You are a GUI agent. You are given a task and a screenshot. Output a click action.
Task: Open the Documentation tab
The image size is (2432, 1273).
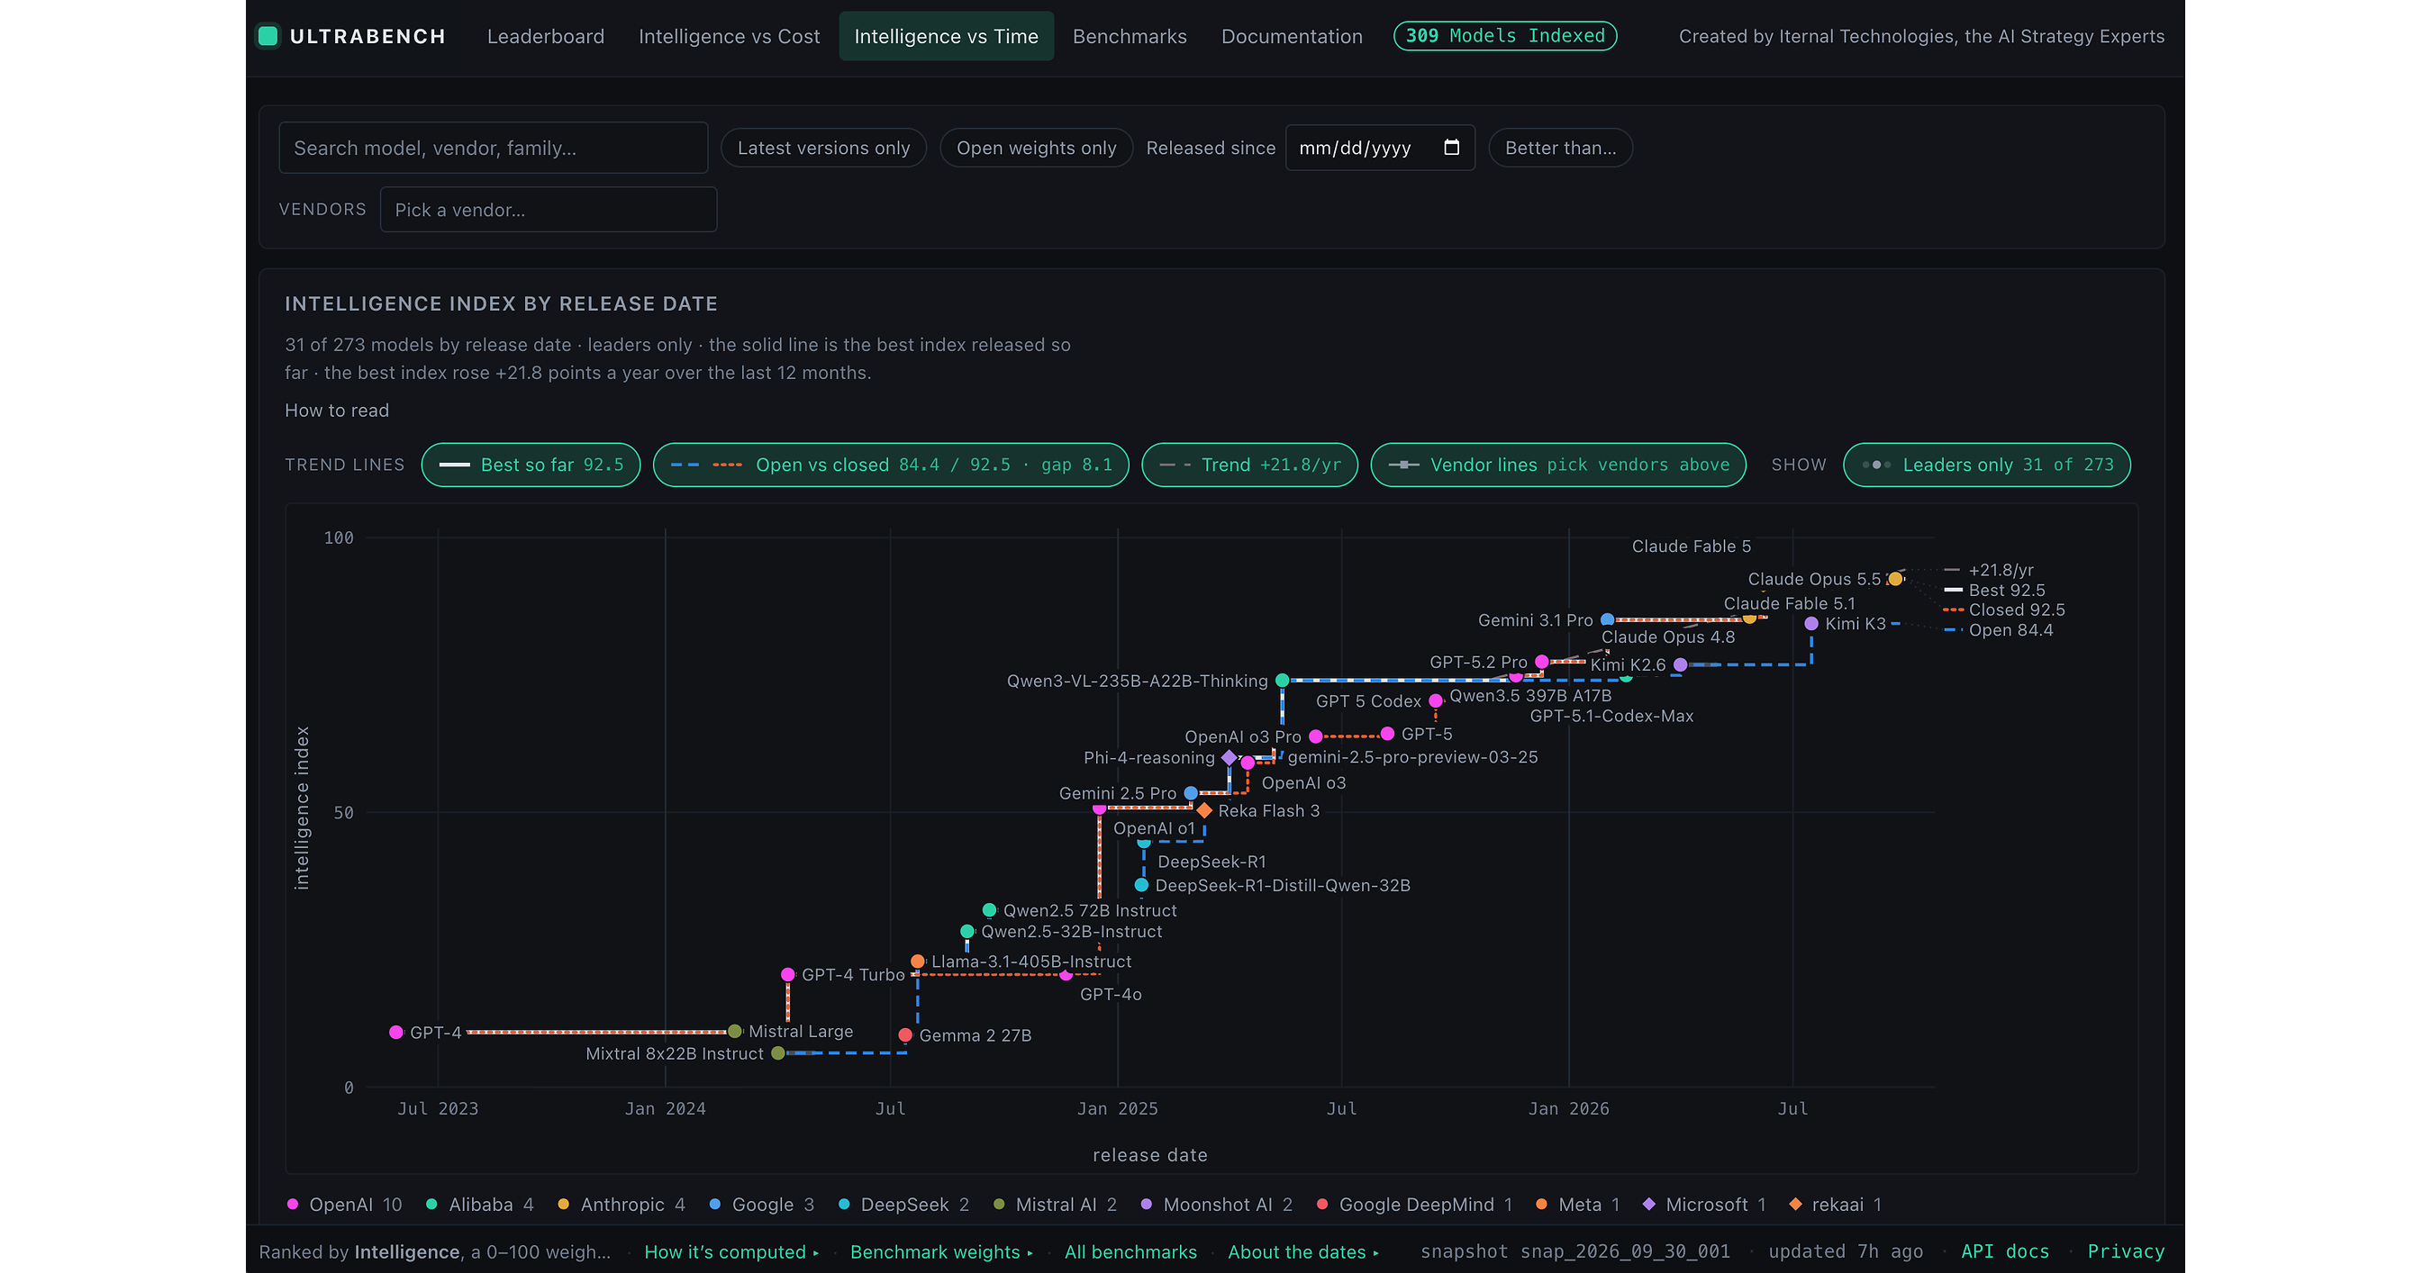[1292, 36]
